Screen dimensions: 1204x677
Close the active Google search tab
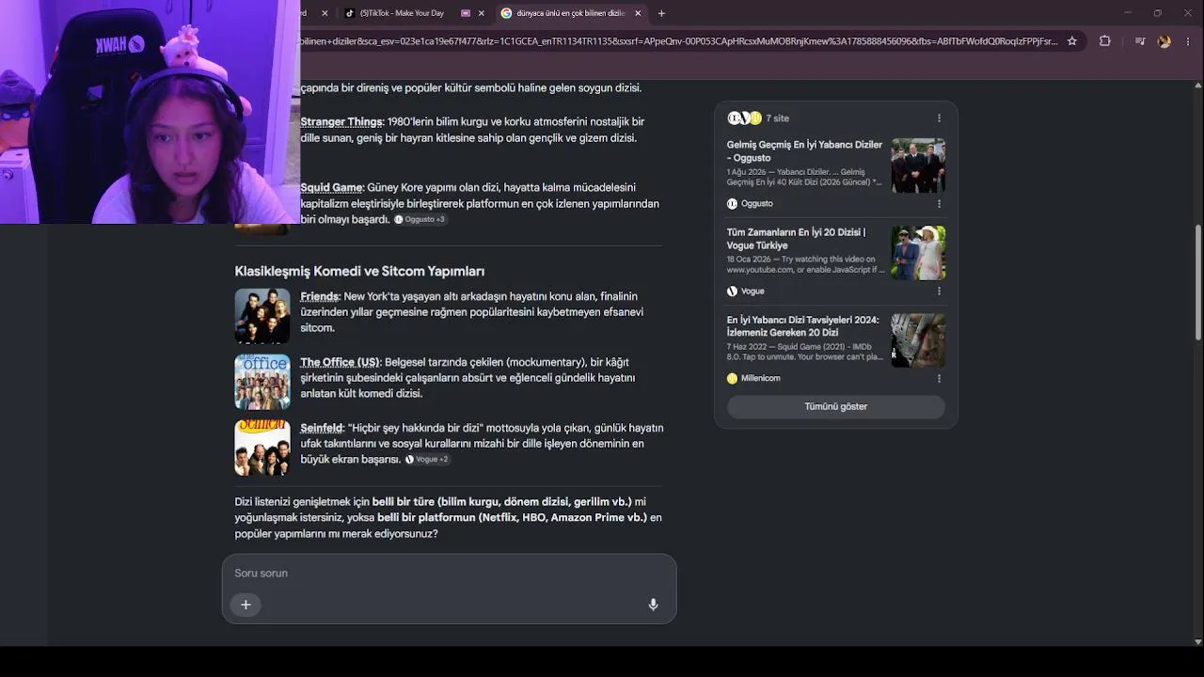pyautogui.click(x=638, y=13)
